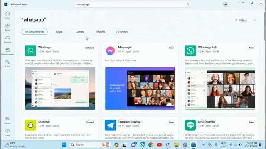266x149 pixels.
Task: Open File Explorer from the taskbar
Action: 176,145
